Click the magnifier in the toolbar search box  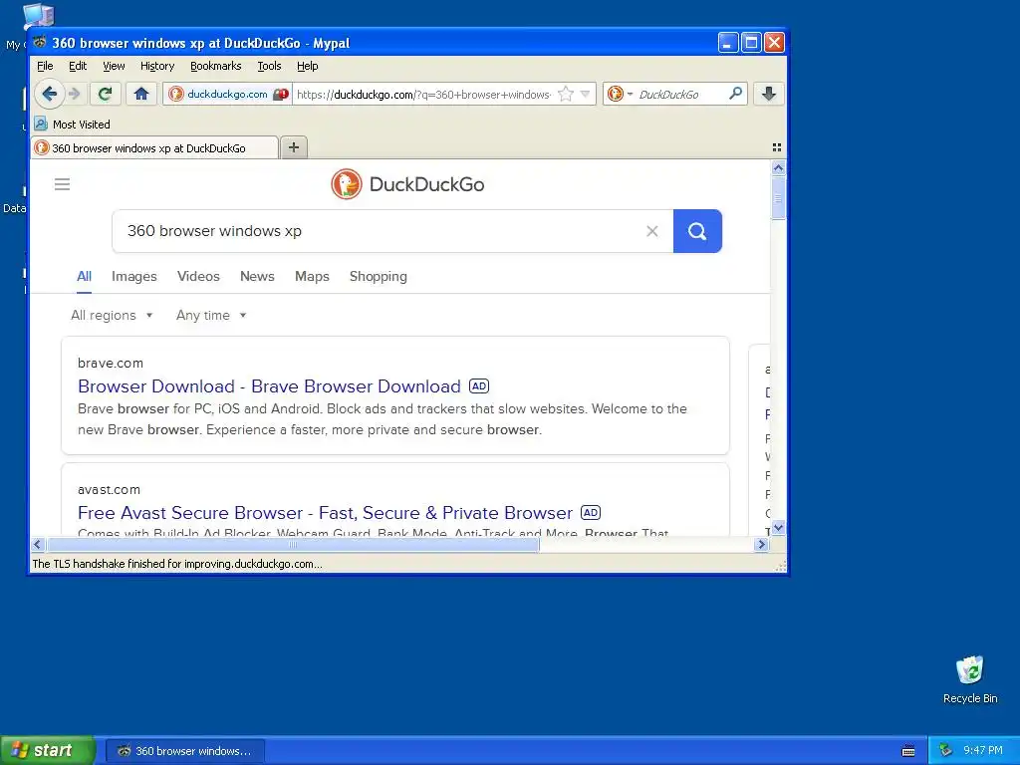(736, 94)
